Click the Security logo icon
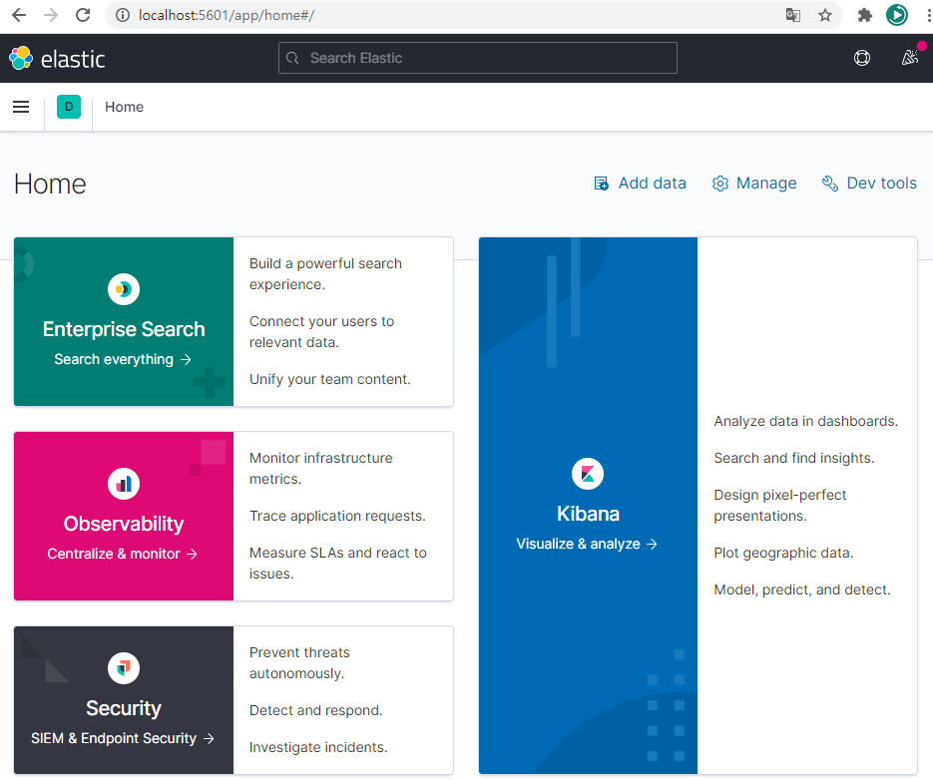This screenshot has width=933, height=780. (124, 668)
